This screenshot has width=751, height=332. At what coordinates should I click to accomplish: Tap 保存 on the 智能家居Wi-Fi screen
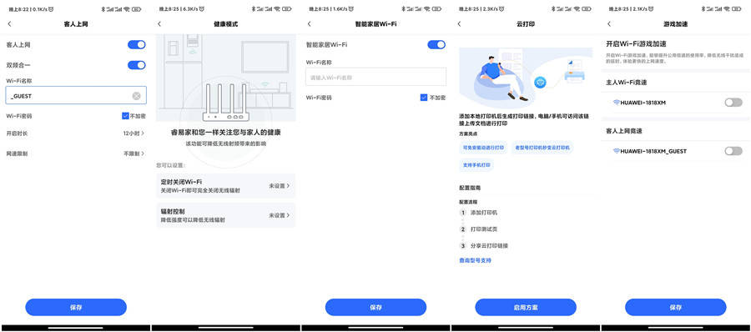tap(375, 307)
